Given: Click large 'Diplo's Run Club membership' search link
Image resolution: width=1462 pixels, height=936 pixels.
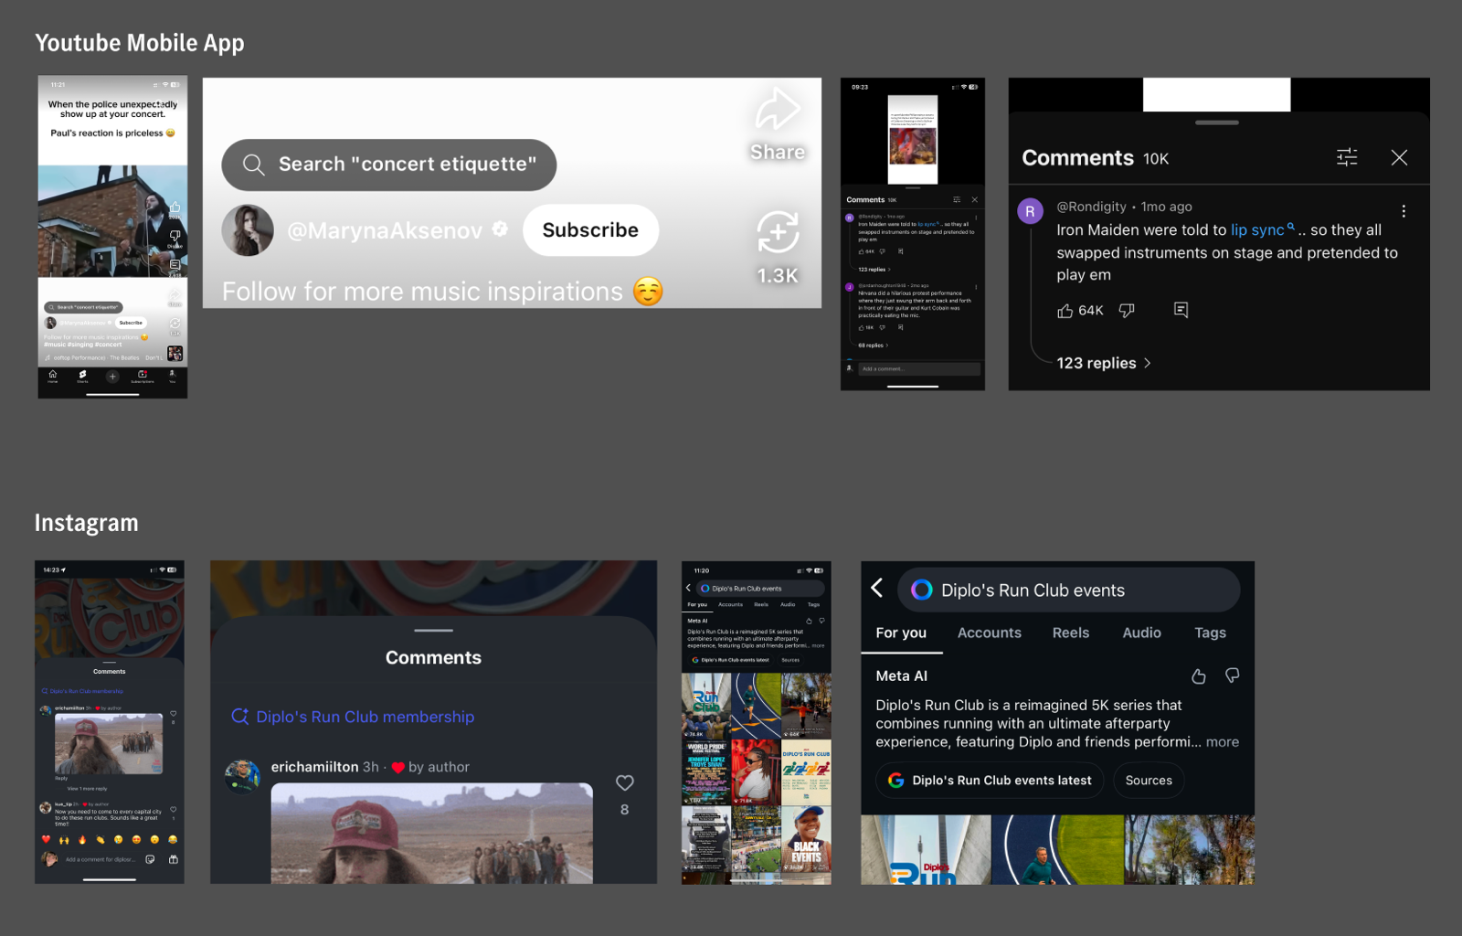Looking at the screenshot, I should 353,717.
